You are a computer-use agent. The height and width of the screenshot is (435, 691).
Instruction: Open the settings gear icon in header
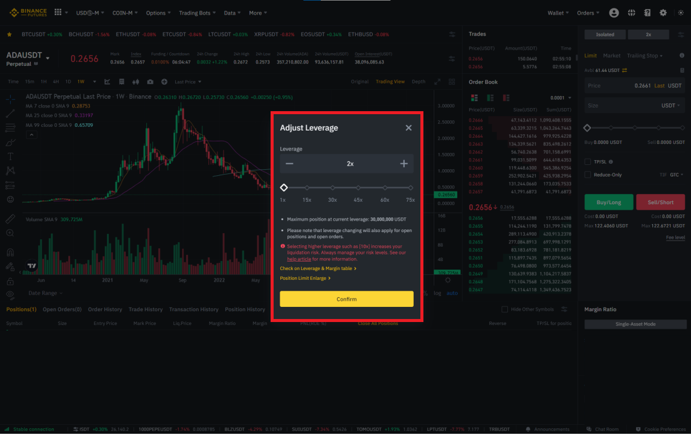(x=663, y=13)
